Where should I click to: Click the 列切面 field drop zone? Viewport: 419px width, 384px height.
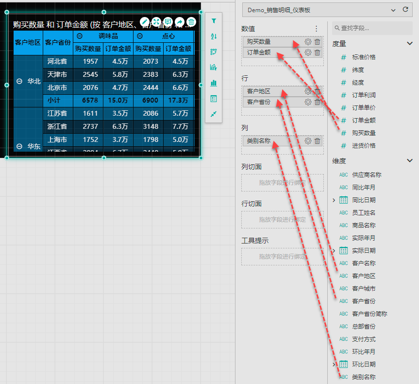click(x=282, y=183)
